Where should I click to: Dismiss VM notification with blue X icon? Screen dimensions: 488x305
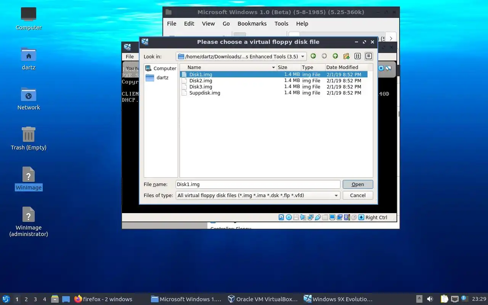point(381,68)
